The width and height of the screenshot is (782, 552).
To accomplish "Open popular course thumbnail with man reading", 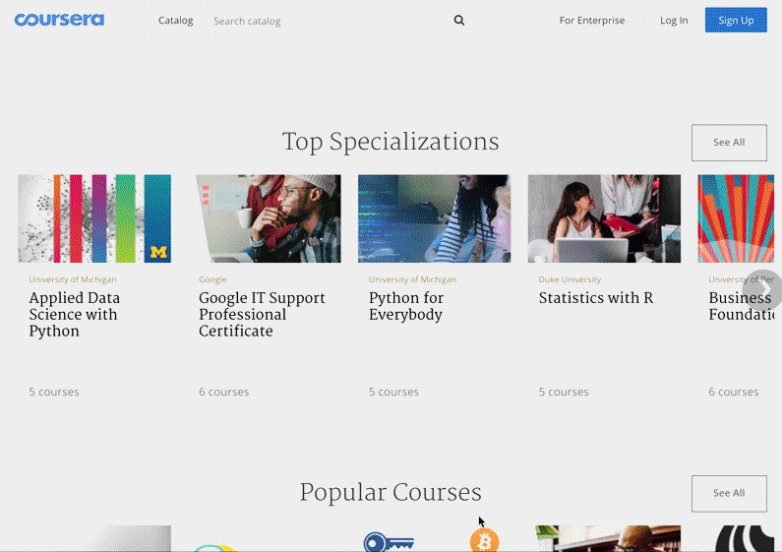I will tap(608, 538).
